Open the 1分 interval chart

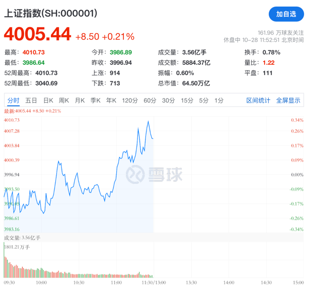point(219,100)
